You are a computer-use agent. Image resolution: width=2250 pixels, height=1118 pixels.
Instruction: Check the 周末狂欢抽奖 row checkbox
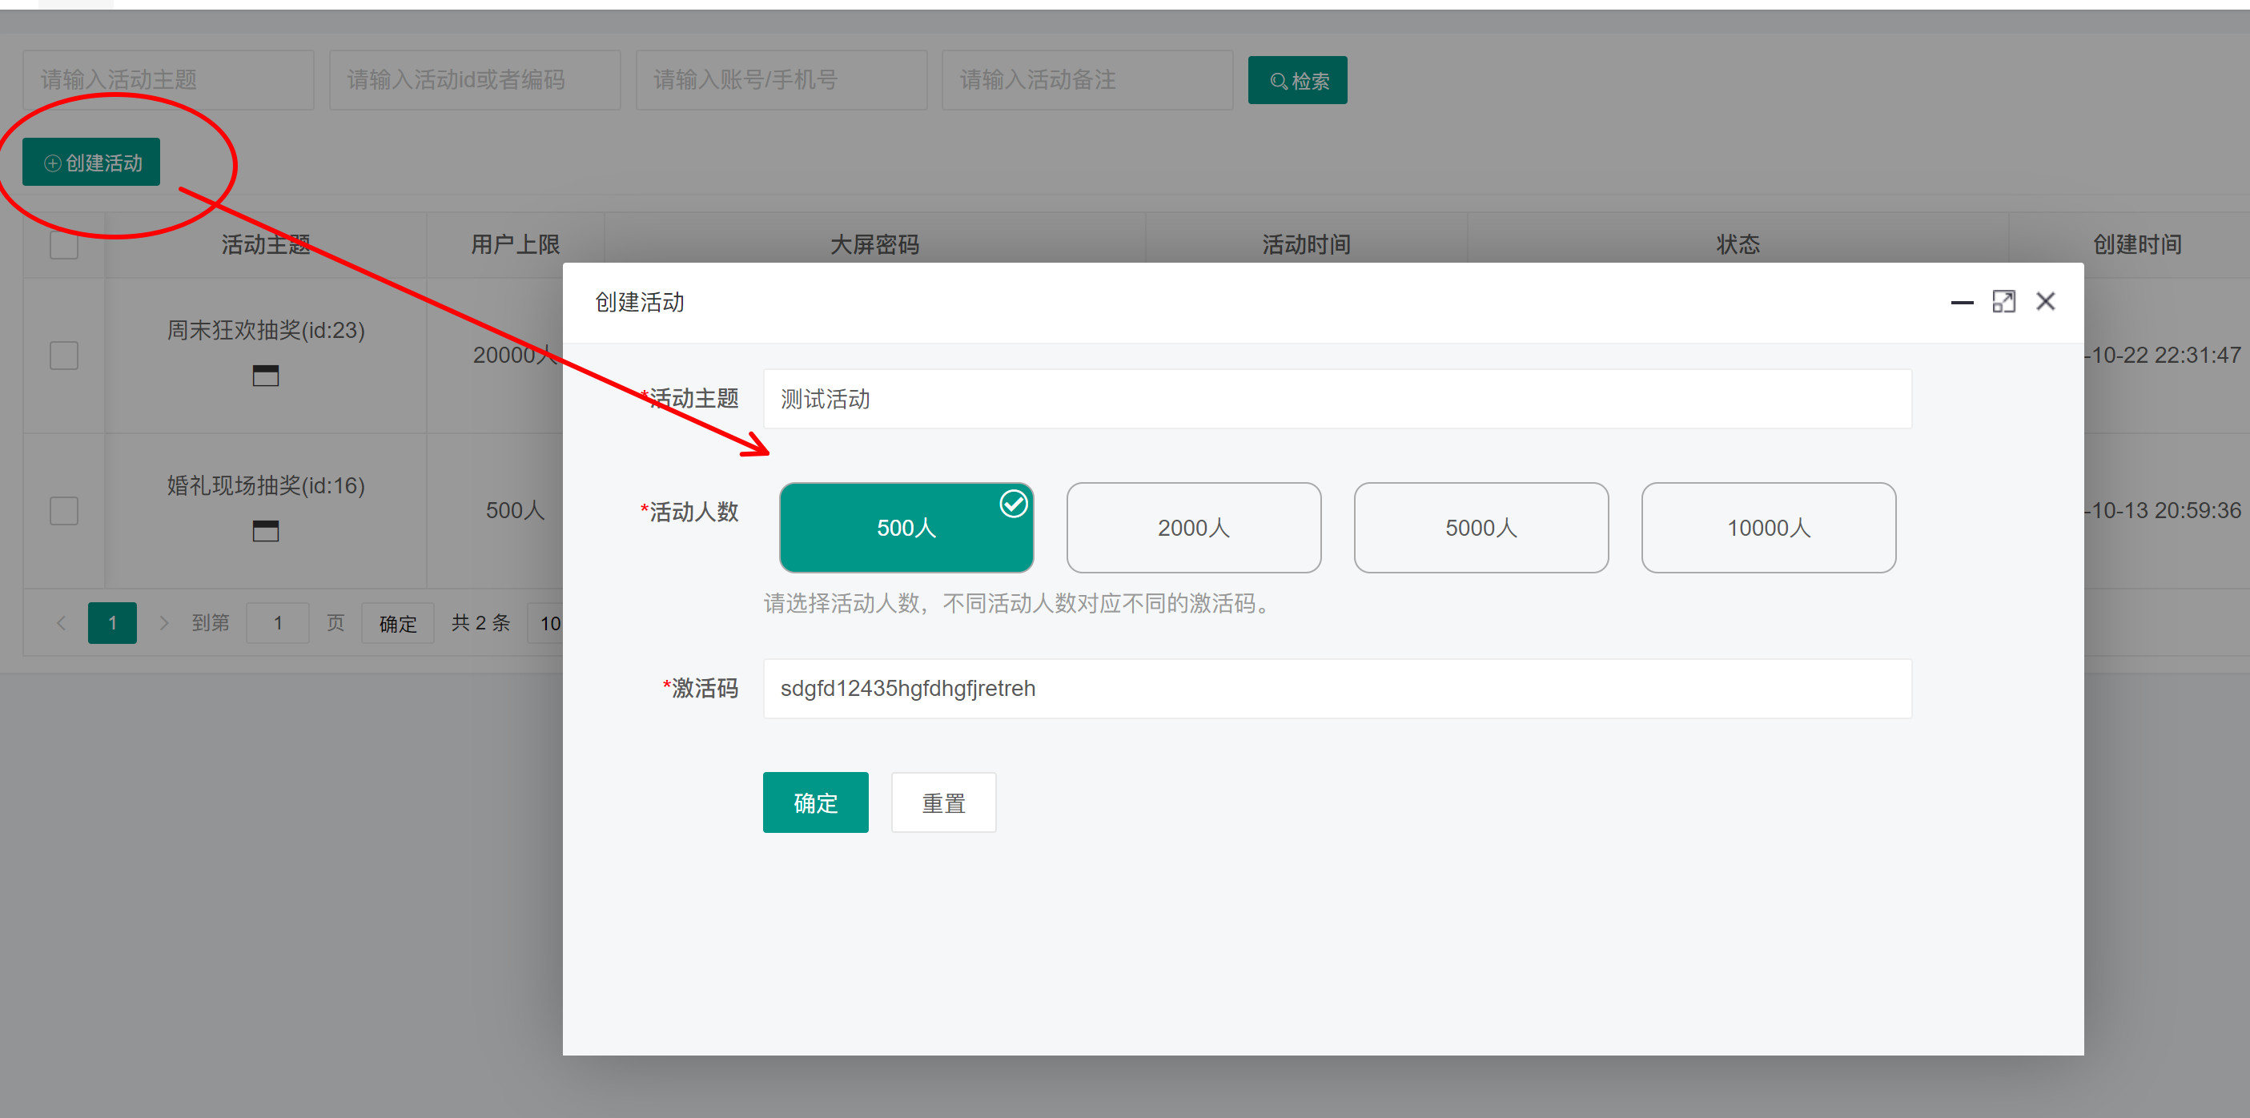[64, 356]
